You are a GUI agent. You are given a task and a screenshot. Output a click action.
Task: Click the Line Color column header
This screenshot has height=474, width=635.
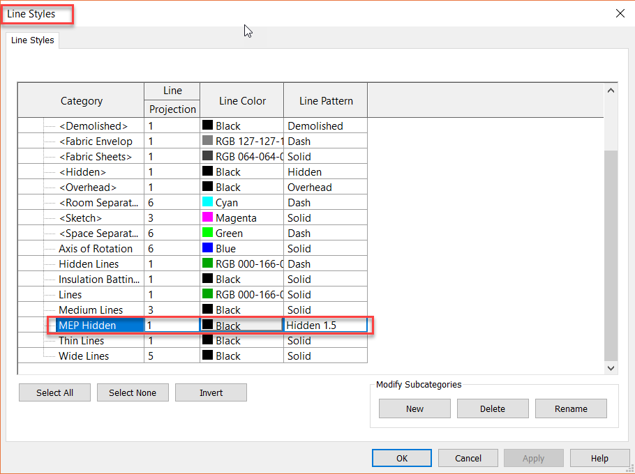point(242,100)
